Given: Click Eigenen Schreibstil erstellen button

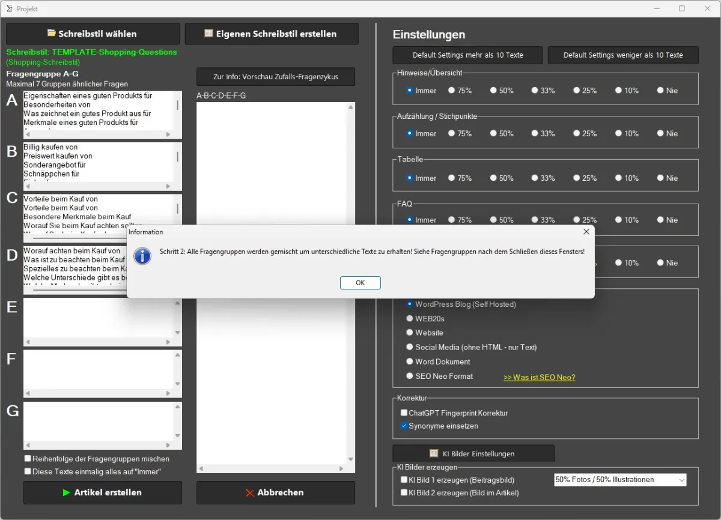Looking at the screenshot, I should (x=272, y=34).
